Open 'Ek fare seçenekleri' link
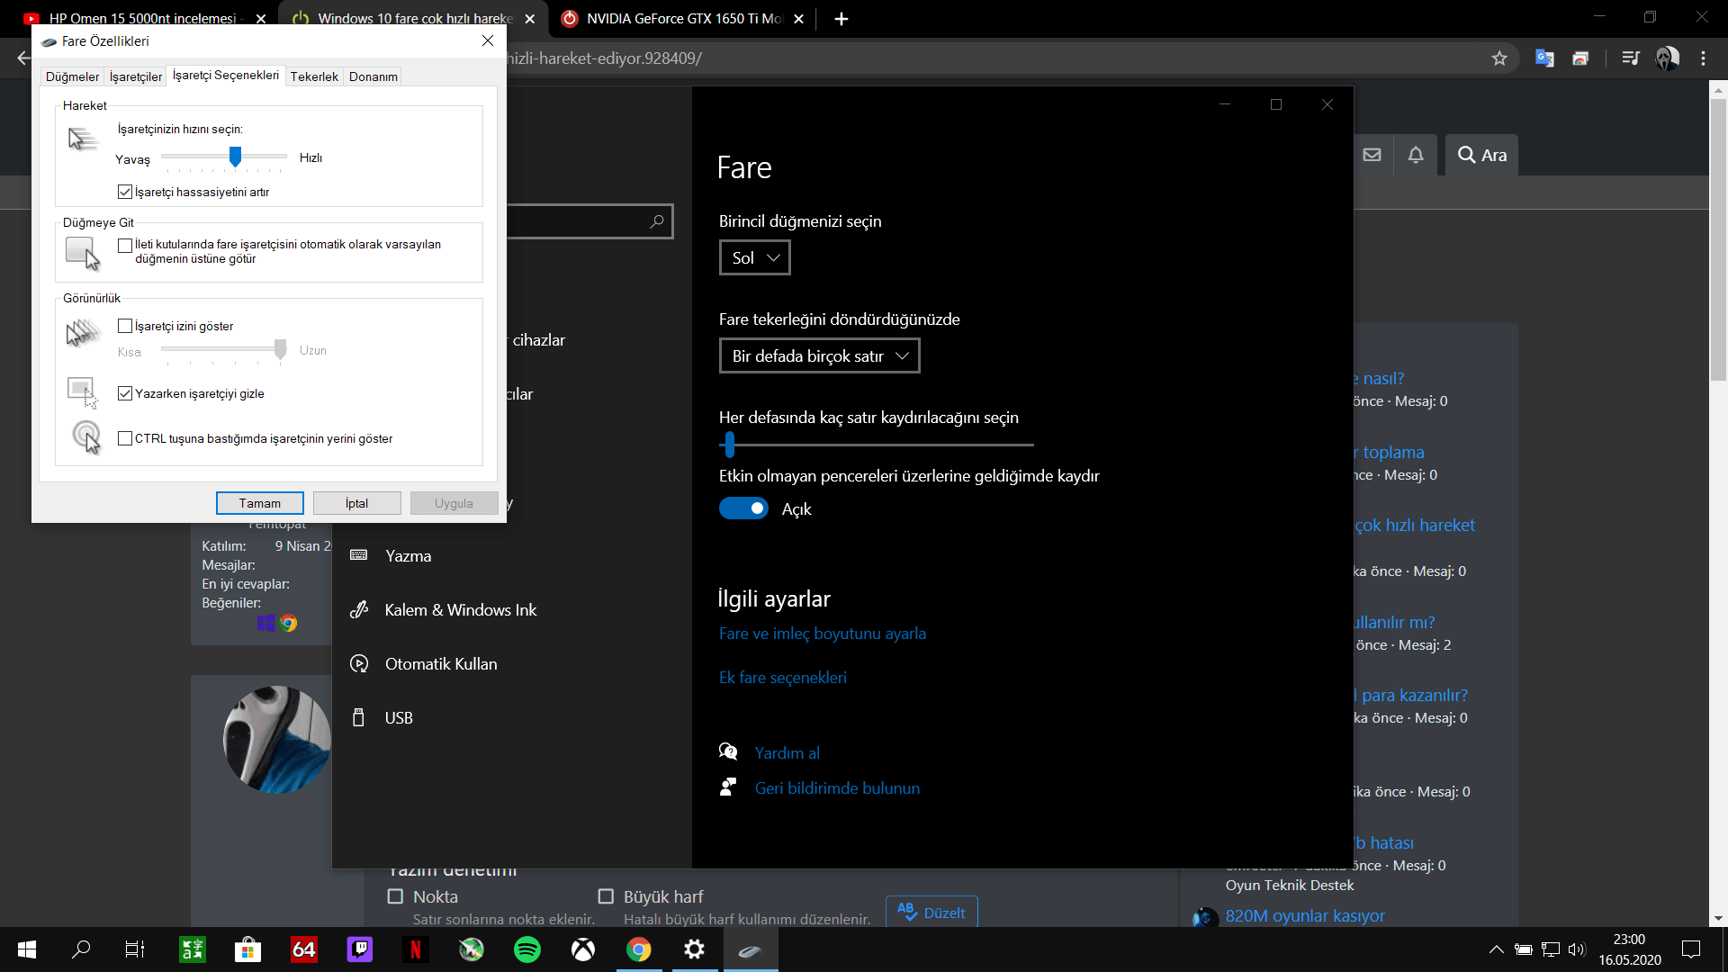1728x972 pixels. pyautogui.click(x=782, y=678)
